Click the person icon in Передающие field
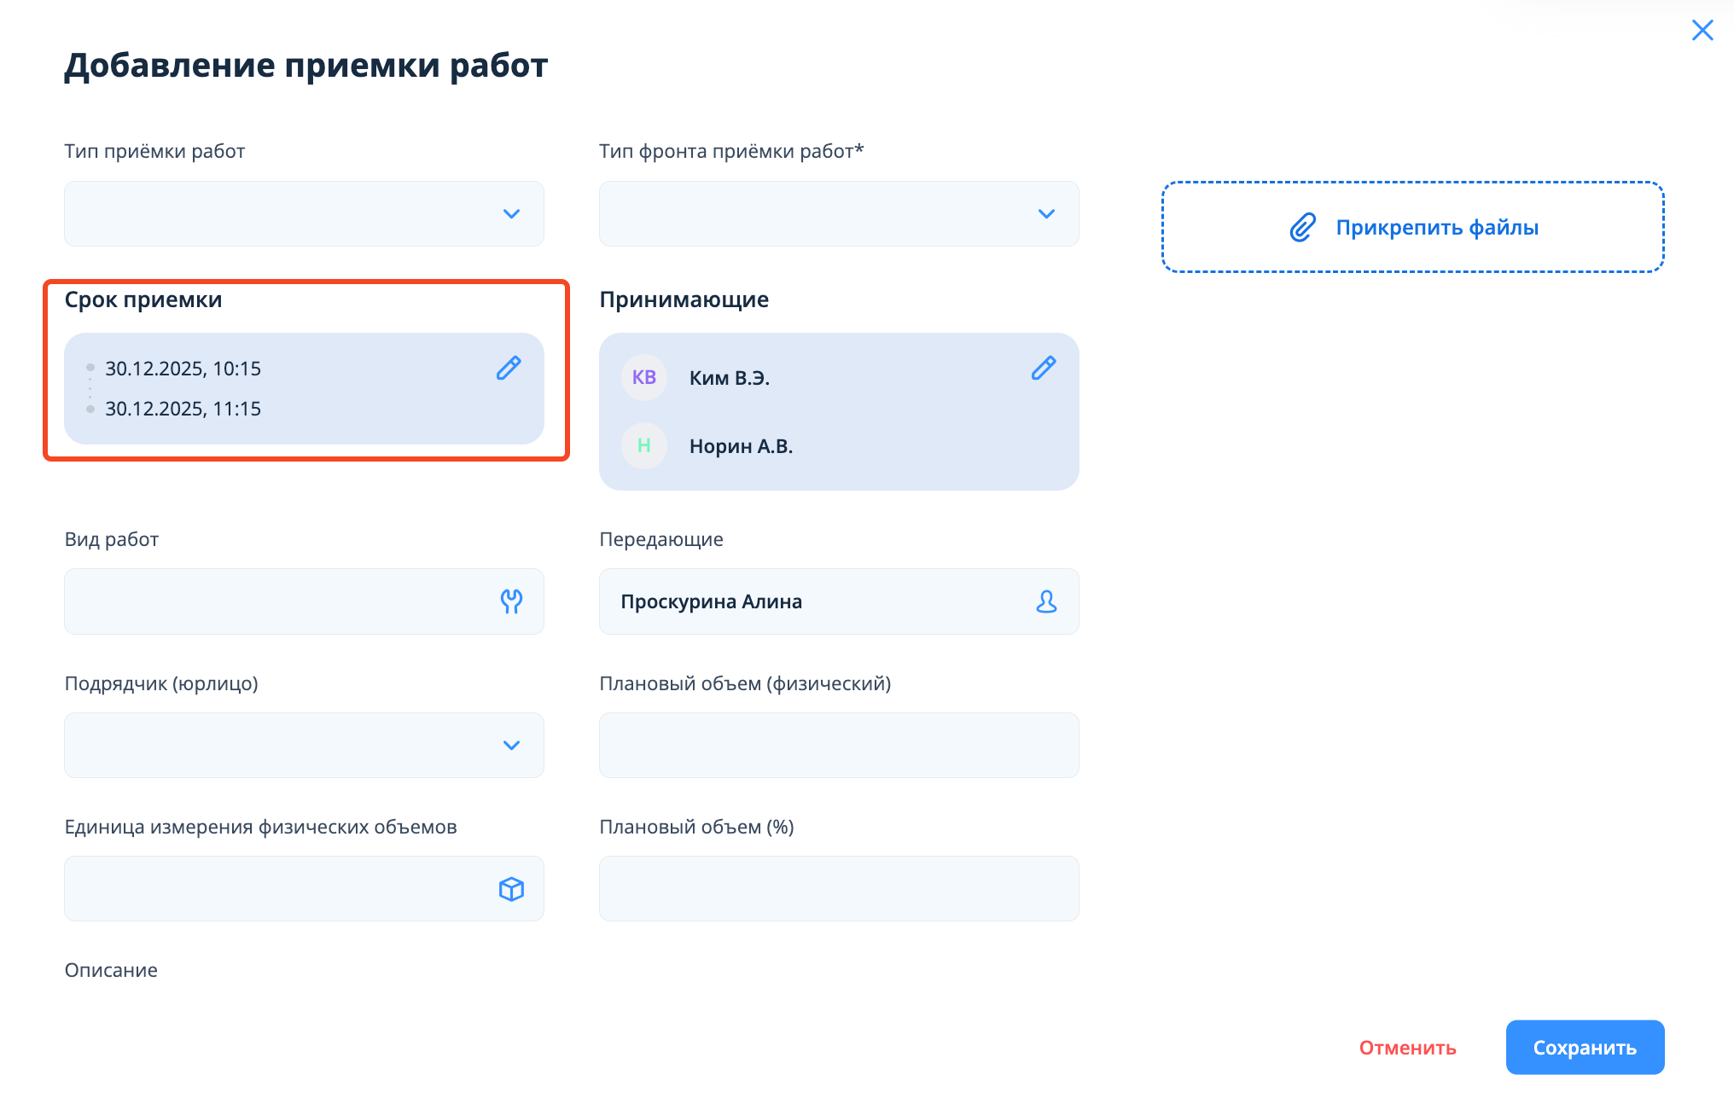The image size is (1734, 1104). (x=1046, y=601)
